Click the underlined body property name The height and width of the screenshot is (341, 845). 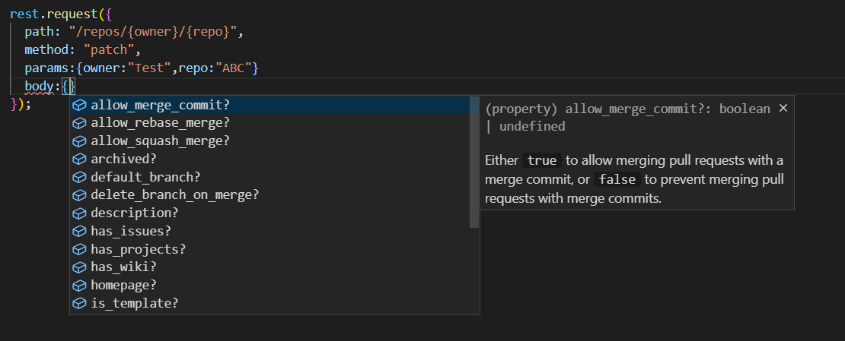tap(39, 86)
